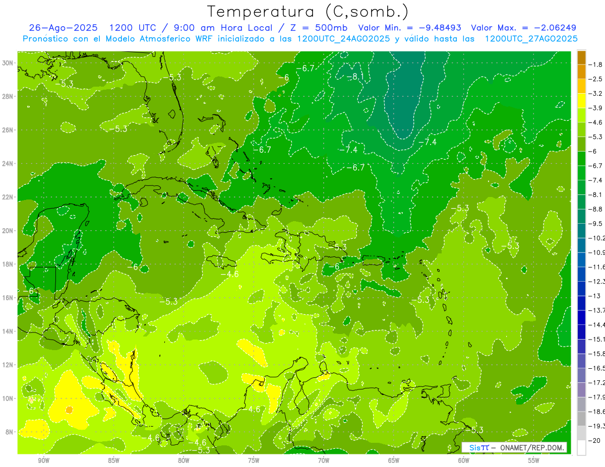Click the title "Temperatura (C,somb.)"
The width and height of the screenshot is (605, 467).
click(308, 12)
